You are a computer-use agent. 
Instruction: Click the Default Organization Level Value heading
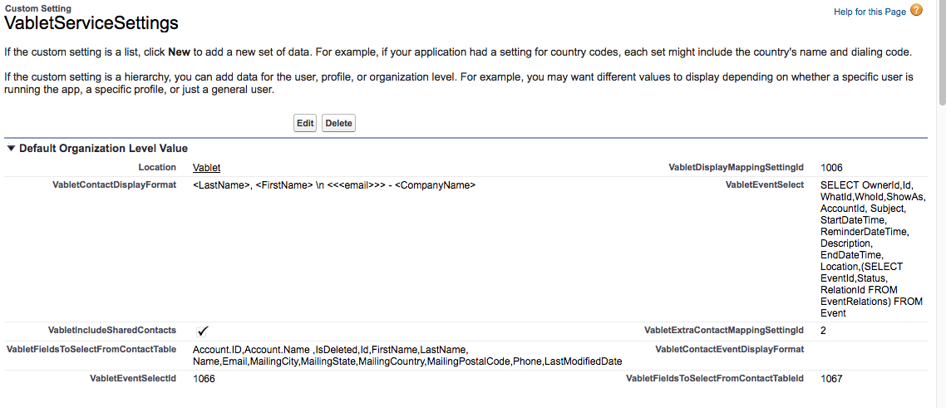tap(103, 148)
